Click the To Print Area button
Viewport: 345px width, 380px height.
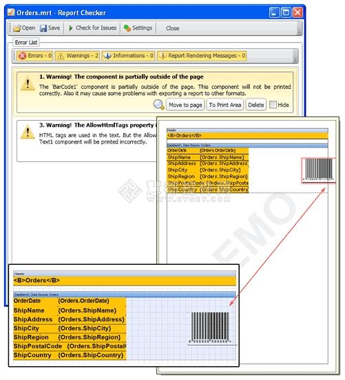tap(225, 105)
